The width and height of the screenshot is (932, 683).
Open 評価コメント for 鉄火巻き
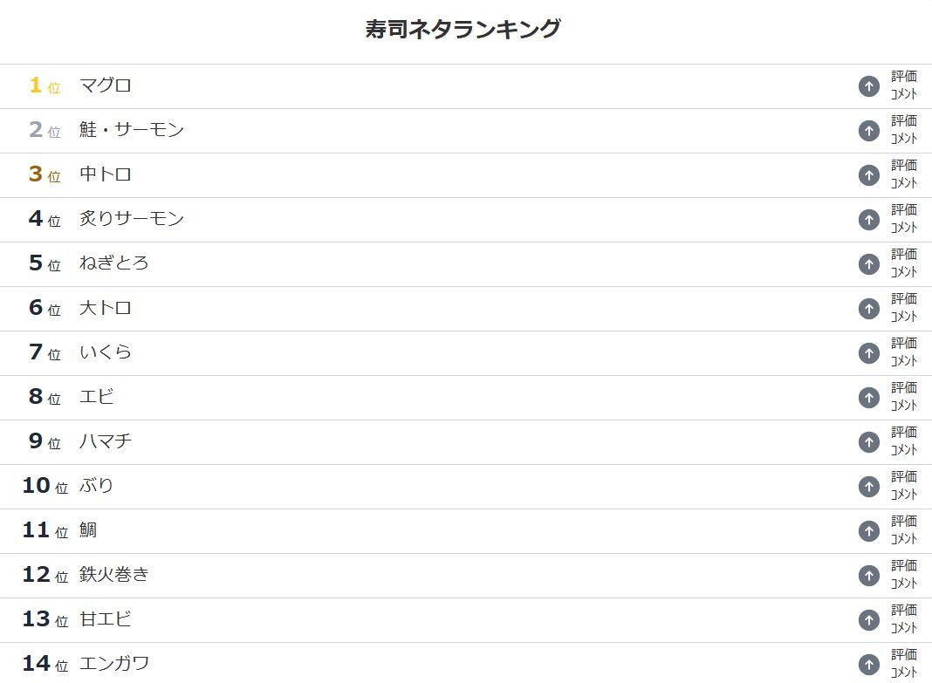point(903,574)
